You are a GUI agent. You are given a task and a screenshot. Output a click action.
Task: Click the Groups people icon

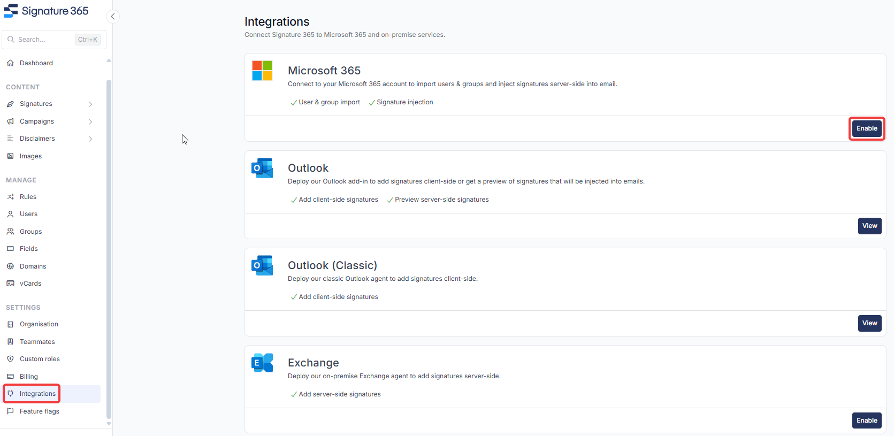coord(10,232)
